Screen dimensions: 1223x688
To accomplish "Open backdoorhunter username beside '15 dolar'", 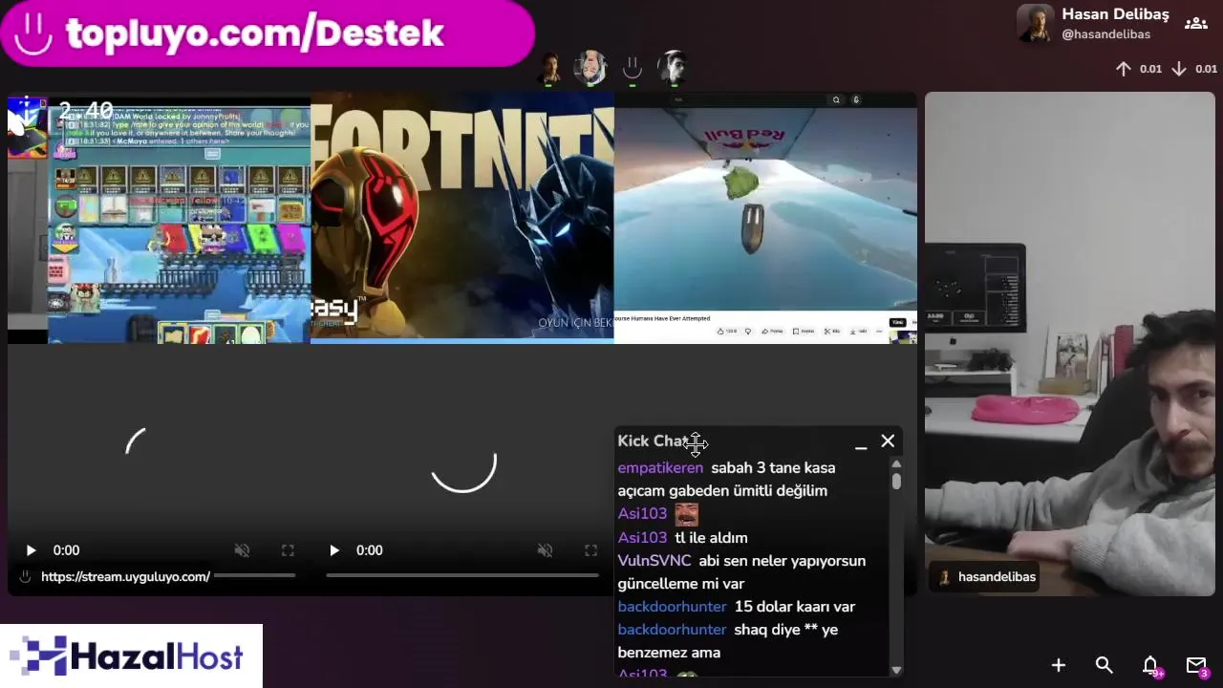I will [x=672, y=607].
